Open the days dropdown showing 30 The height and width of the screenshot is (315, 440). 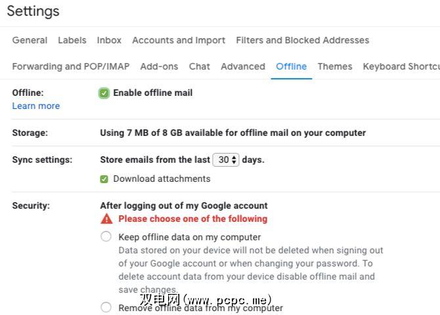tap(226, 159)
